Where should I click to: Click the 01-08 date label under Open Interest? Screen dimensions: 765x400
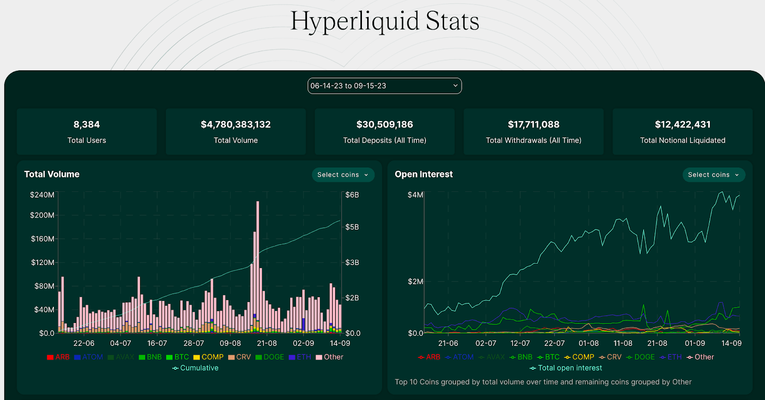click(x=589, y=343)
